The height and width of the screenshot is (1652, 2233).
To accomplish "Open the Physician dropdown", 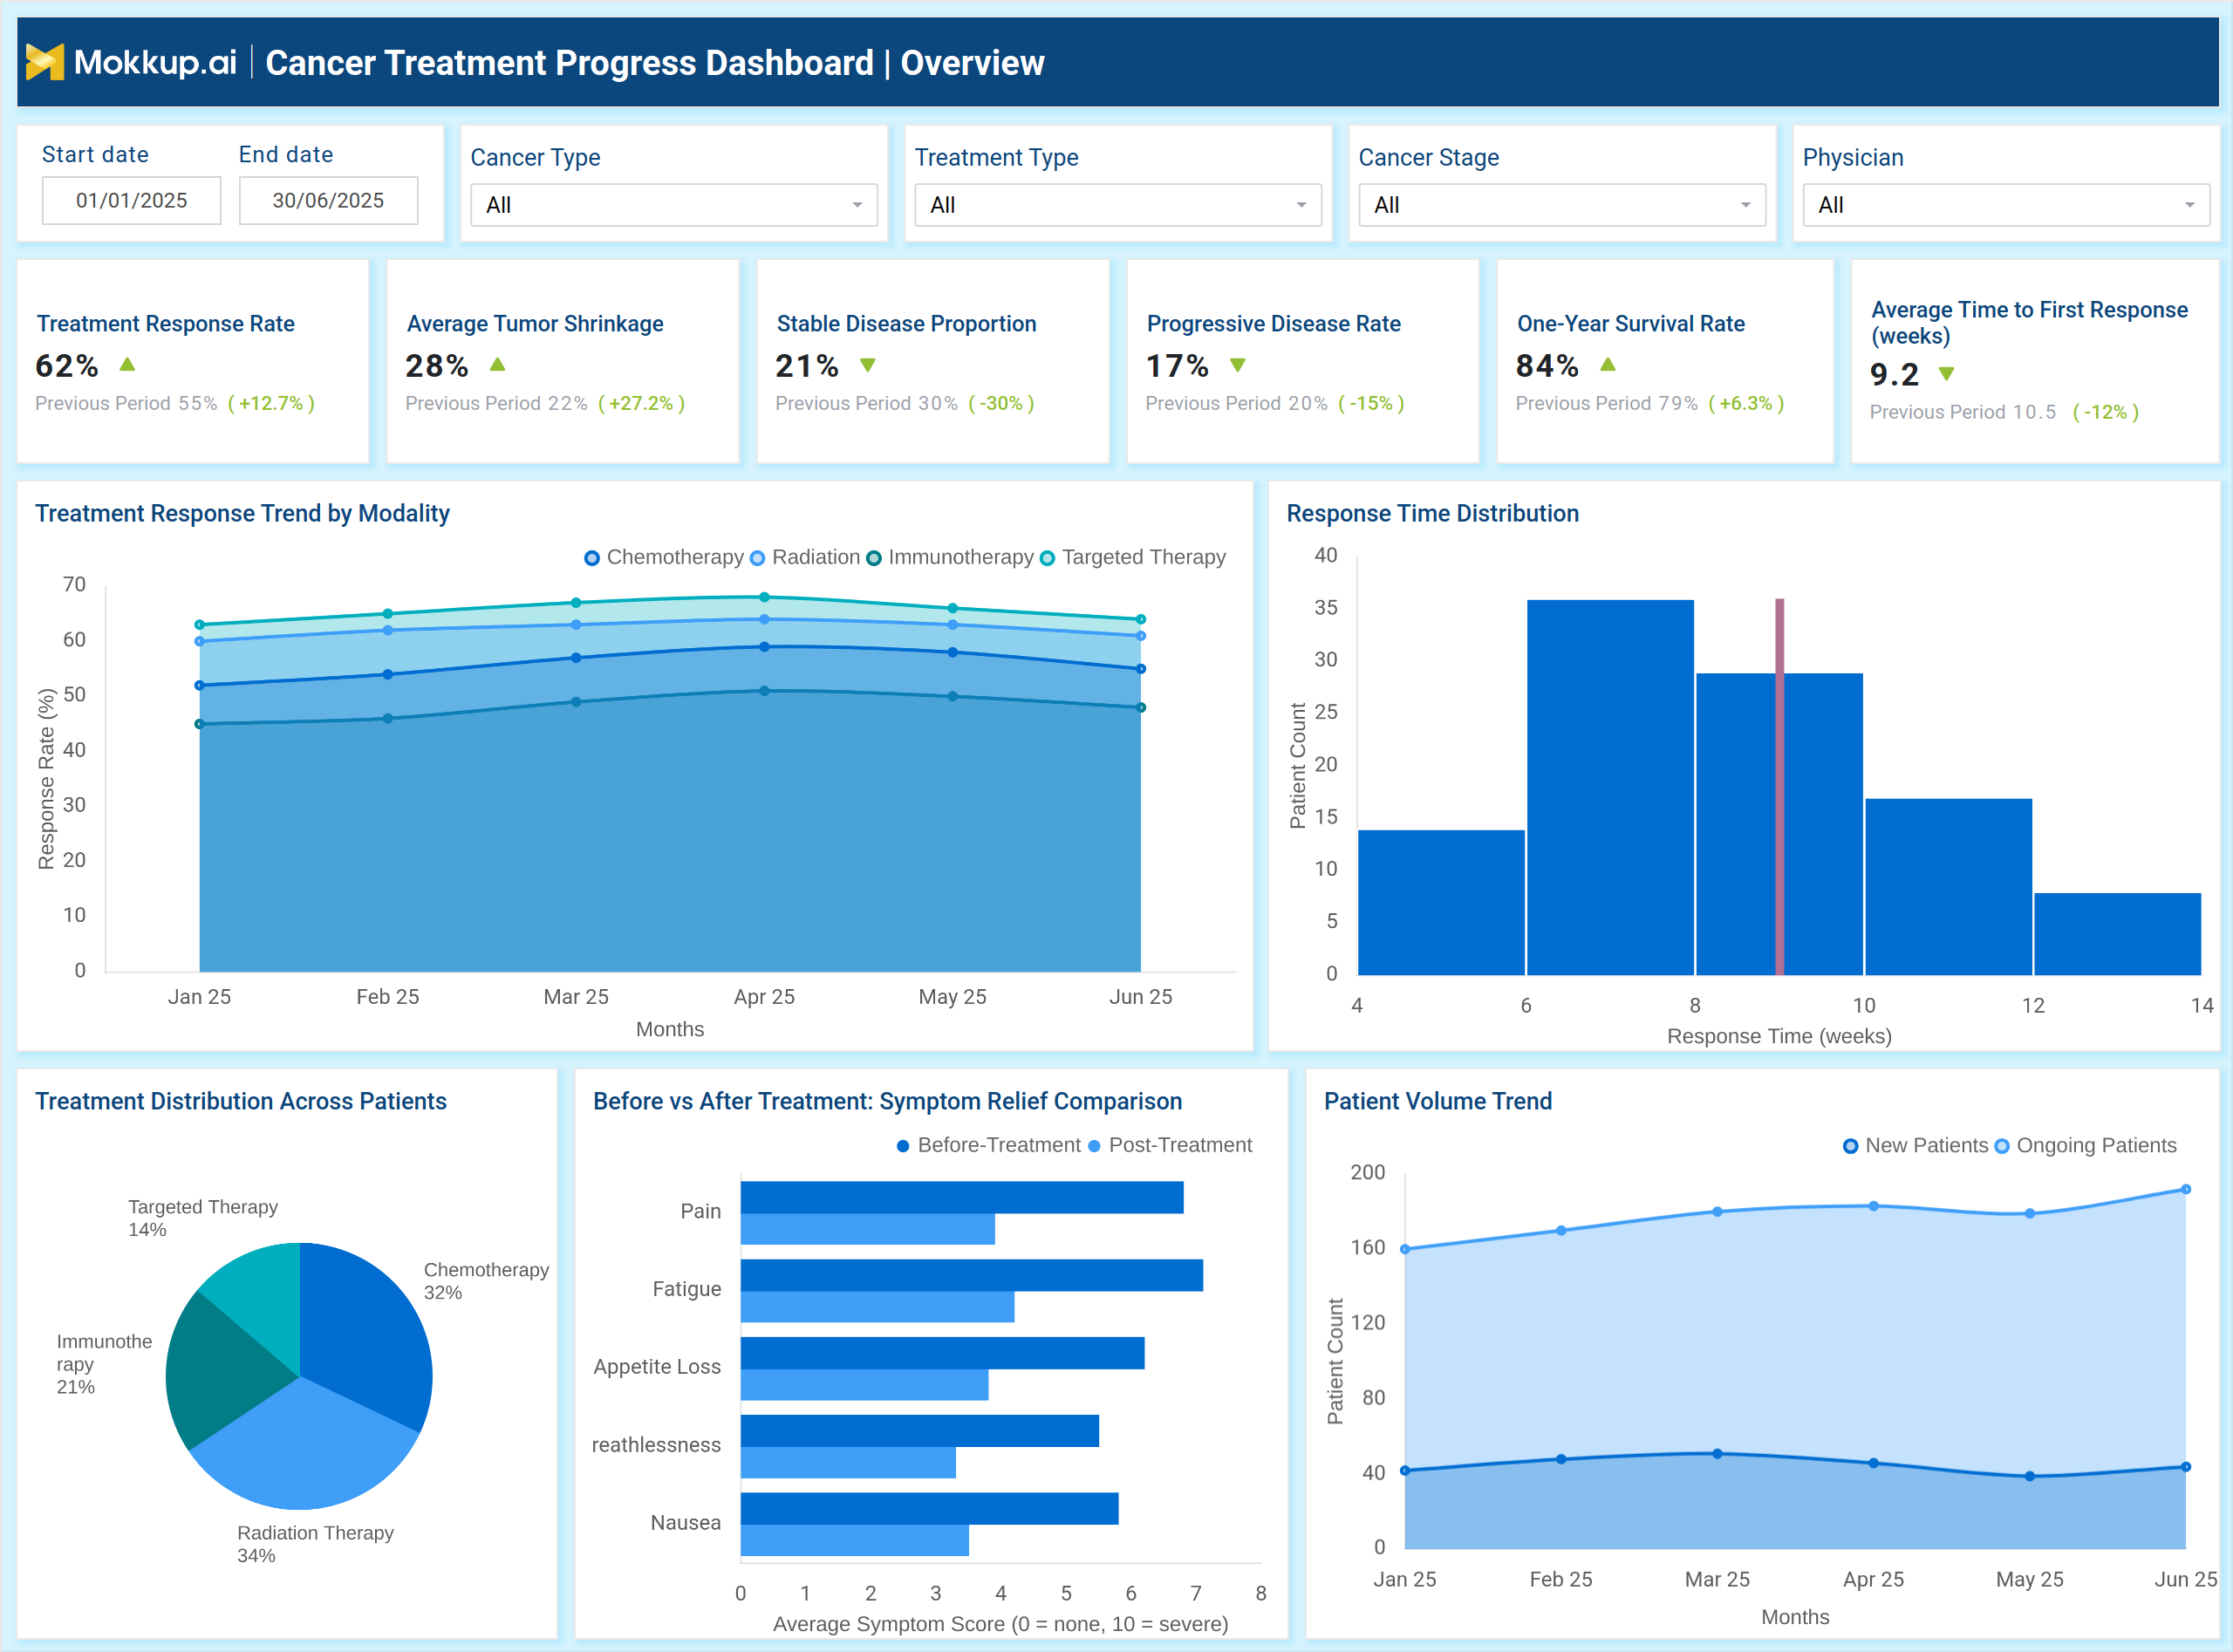I will [2006, 205].
